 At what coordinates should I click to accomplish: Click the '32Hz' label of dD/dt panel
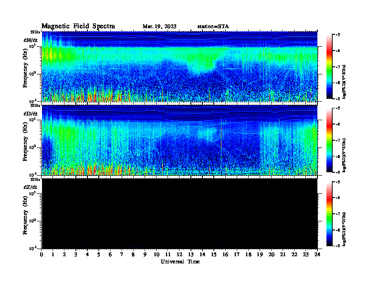click(x=35, y=105)
